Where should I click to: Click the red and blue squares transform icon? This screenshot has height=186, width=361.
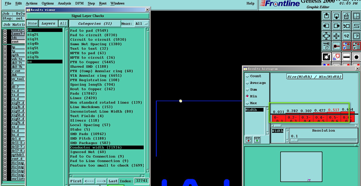(336, 57)
